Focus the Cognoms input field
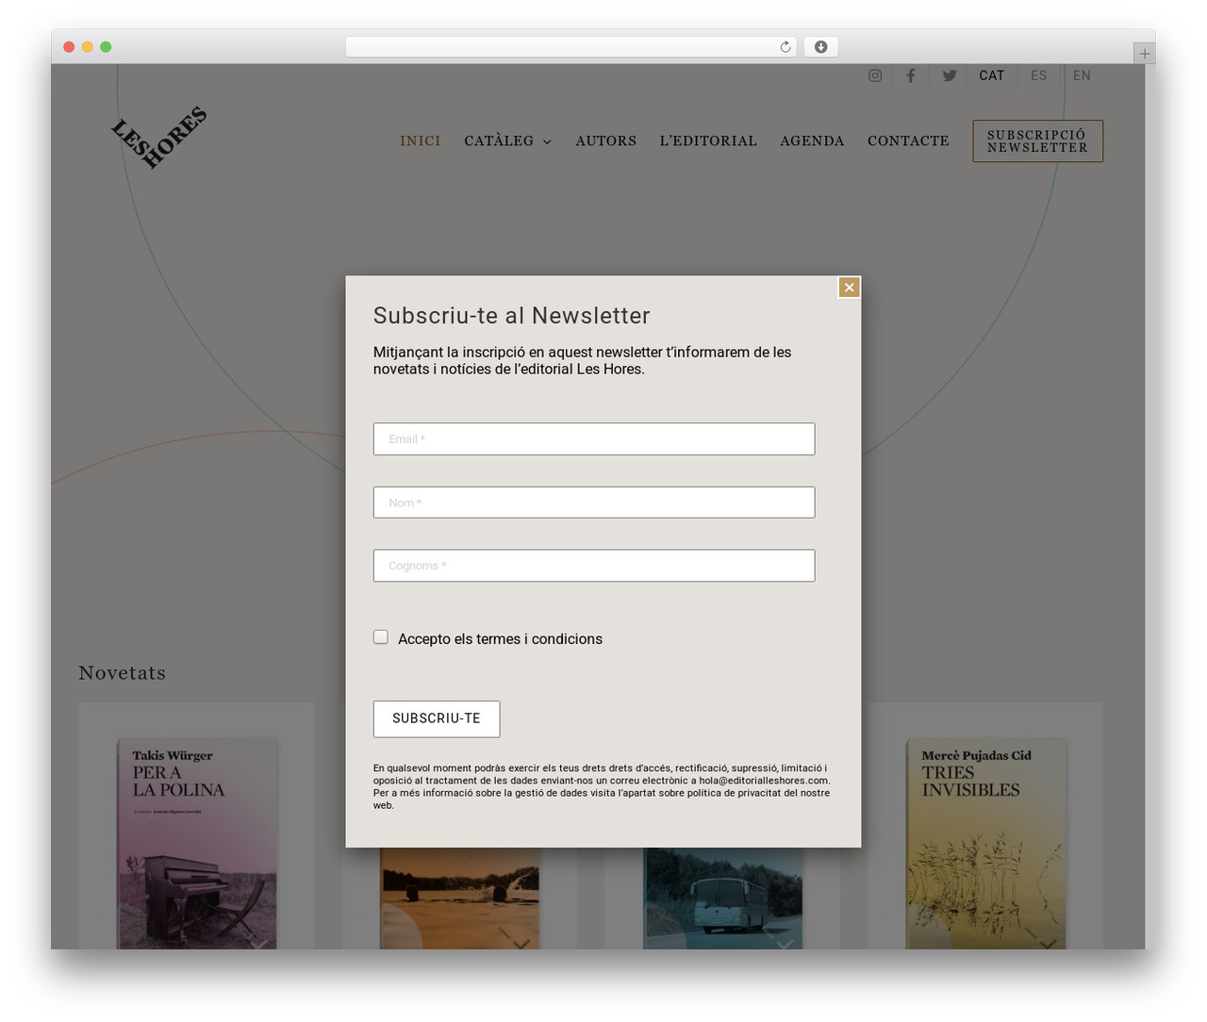 [594, 566]
